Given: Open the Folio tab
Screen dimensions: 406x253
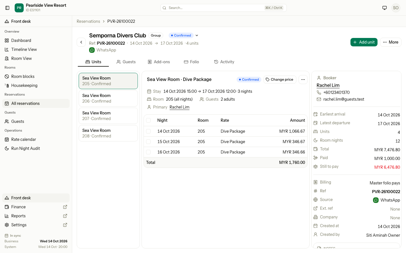Looking at the screenshot, I should click(x=191, y=62).
